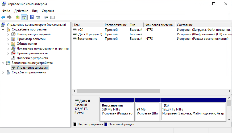Screen dimensions: 232x133
Task: Open the Действие menu
Action: click(21, 11)
